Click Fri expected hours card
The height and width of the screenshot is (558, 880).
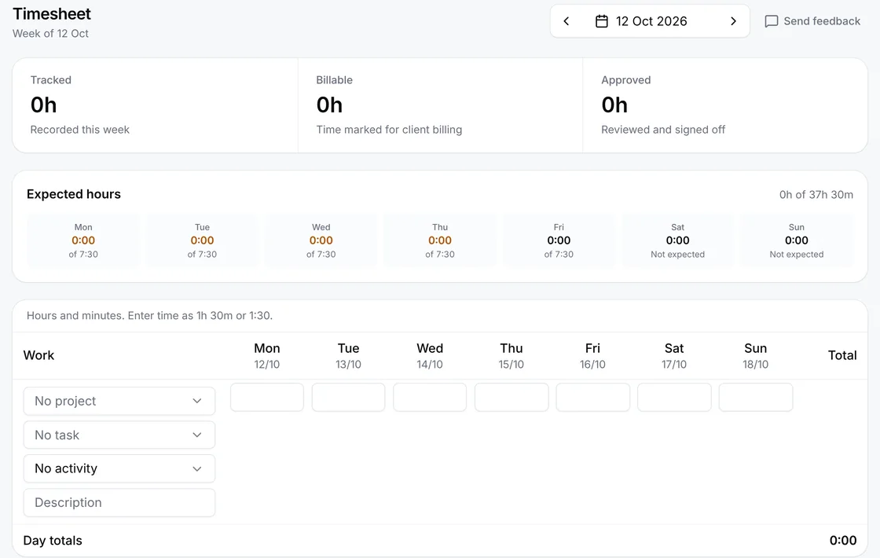[x=559, y=240]
